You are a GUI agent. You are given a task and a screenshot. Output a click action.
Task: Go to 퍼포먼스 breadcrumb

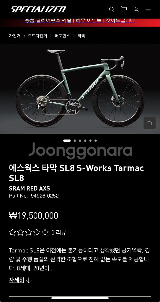(62, 36)
